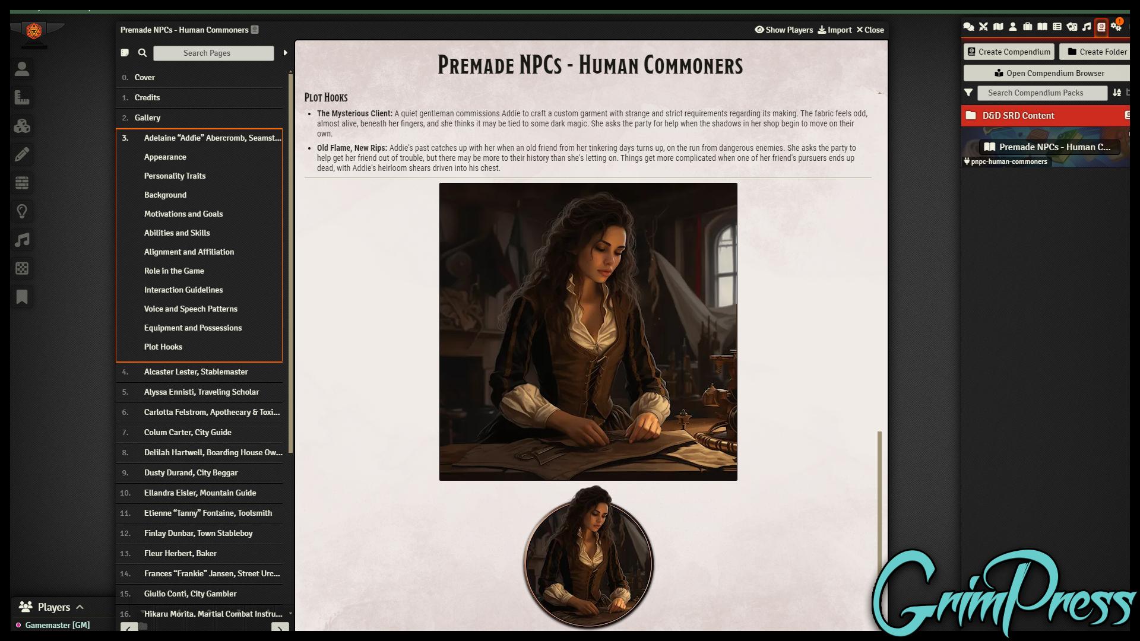Screen dimensions: 1140x641
Task: Expand the journal sidebar arrow
Action: 286,53
